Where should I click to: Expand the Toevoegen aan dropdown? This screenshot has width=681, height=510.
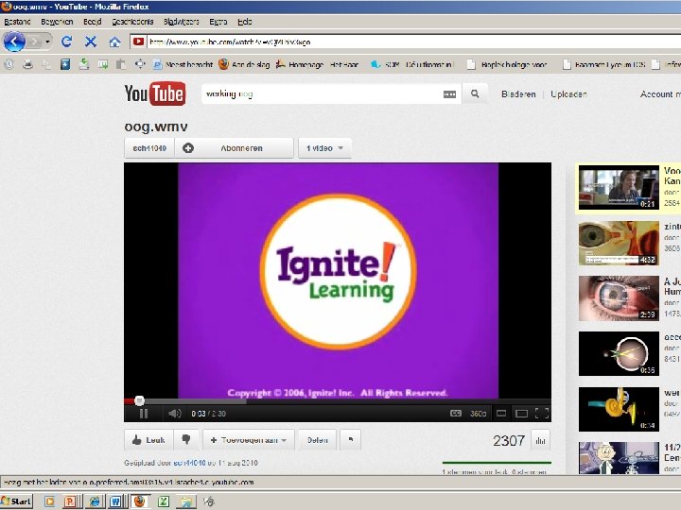coord(249,440)
